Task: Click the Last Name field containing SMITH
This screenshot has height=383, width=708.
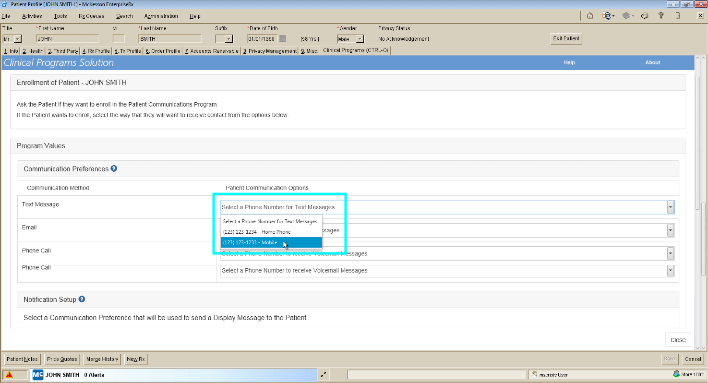Action: coord(170,39)
